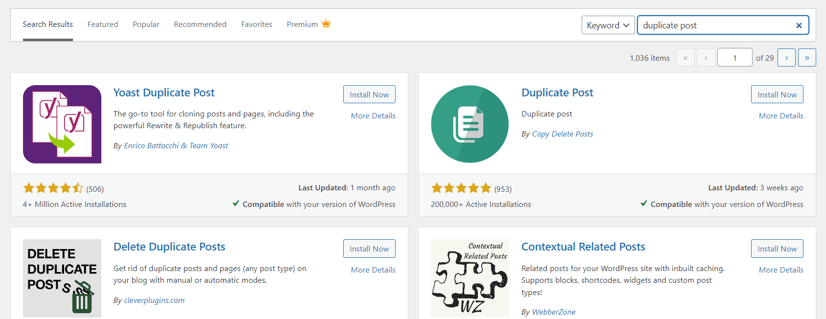View More Details for Delete Duplicate Posts

(373, 270)
